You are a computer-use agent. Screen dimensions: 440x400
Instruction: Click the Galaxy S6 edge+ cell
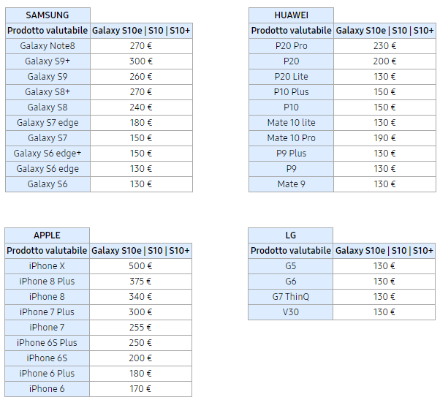click(x=48, y=154)
